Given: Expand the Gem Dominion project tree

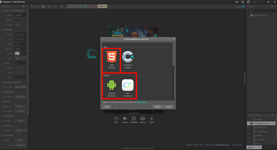Looking at the screenshot, I should coord(248,15).
